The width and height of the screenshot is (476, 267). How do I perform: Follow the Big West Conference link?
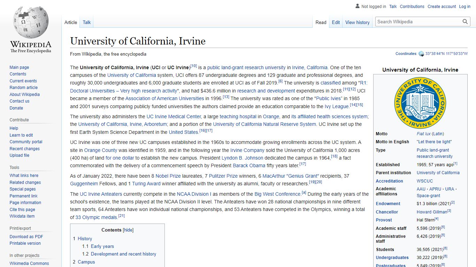coord(278,194)
